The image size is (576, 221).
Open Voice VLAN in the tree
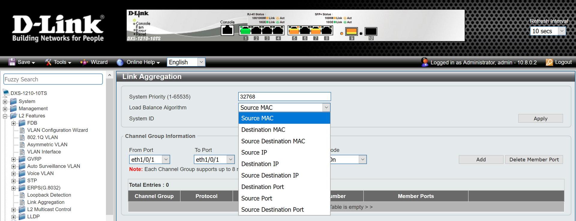click(40, 173)
